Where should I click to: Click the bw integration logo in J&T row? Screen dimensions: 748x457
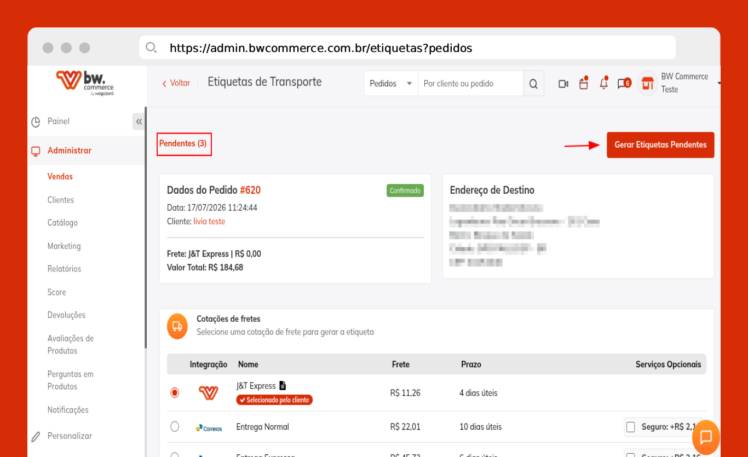[x=208, y=392]
